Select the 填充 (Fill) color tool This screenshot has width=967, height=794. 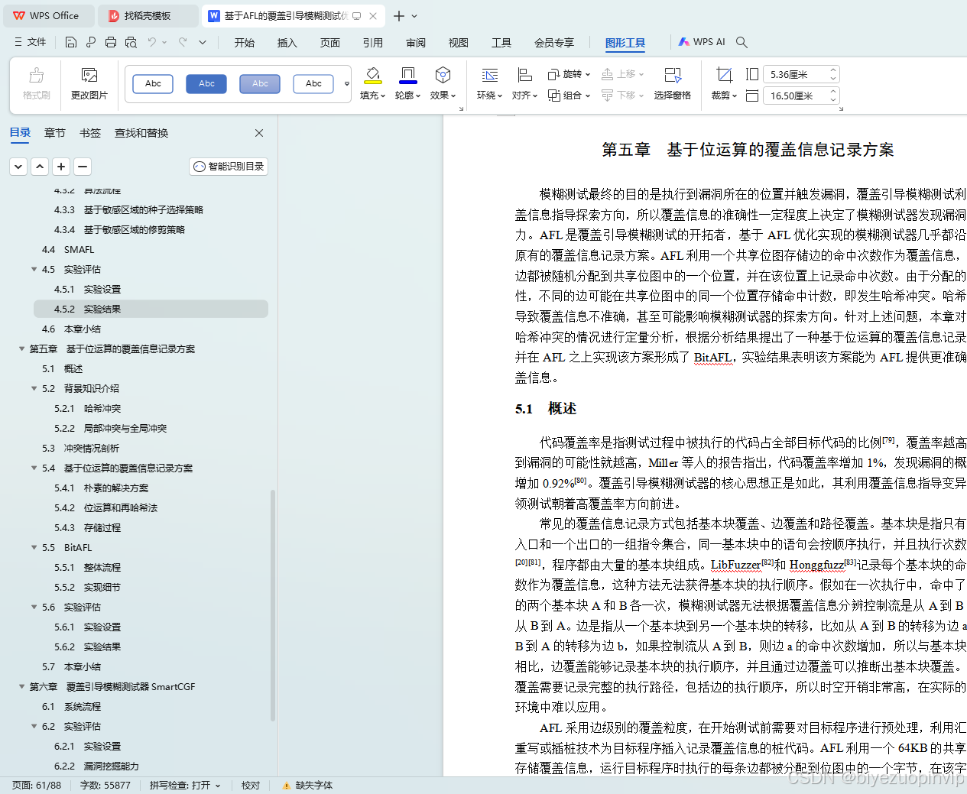(x=372, y=84)
